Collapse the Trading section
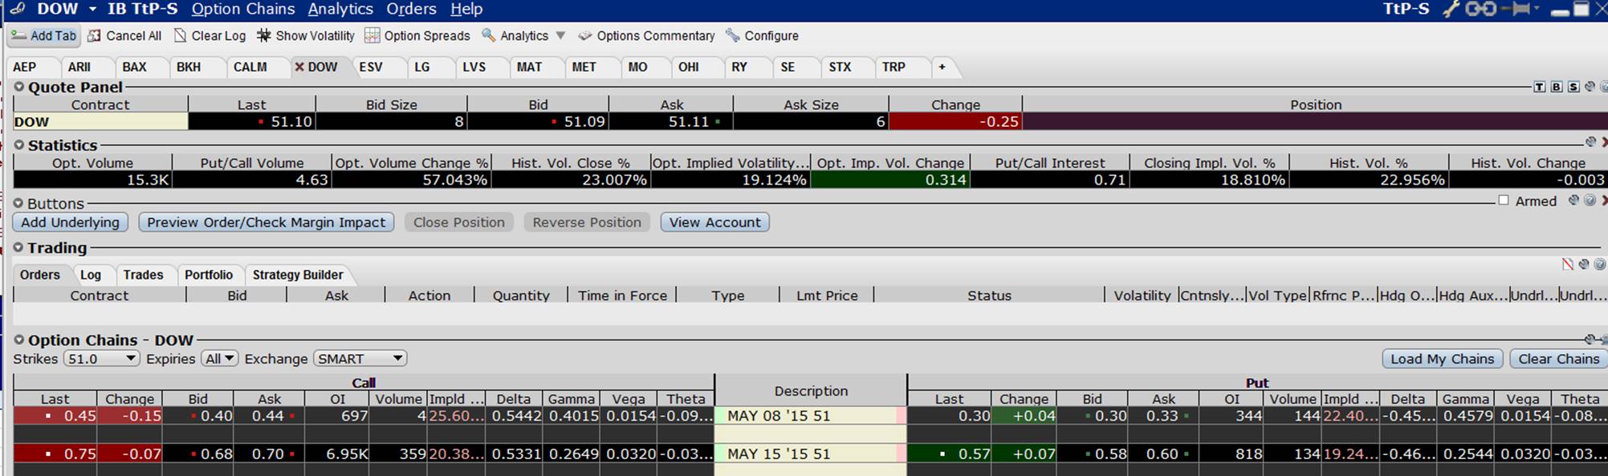This screenshot has width=1608, height=476. click(19, 248)
